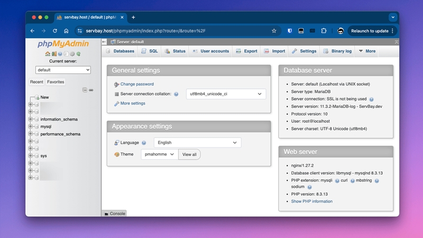Click Show PHP information link
Viewport: 423px width, 238px height.
tap(311, 202)
